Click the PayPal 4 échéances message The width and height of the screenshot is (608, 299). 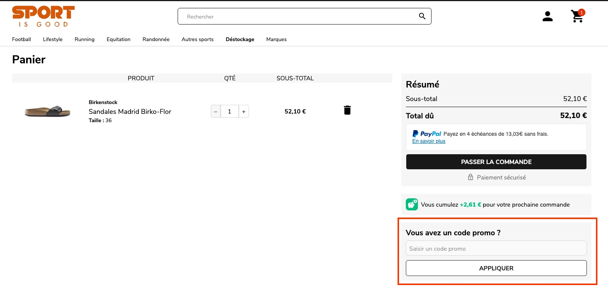tap(496, 134)
